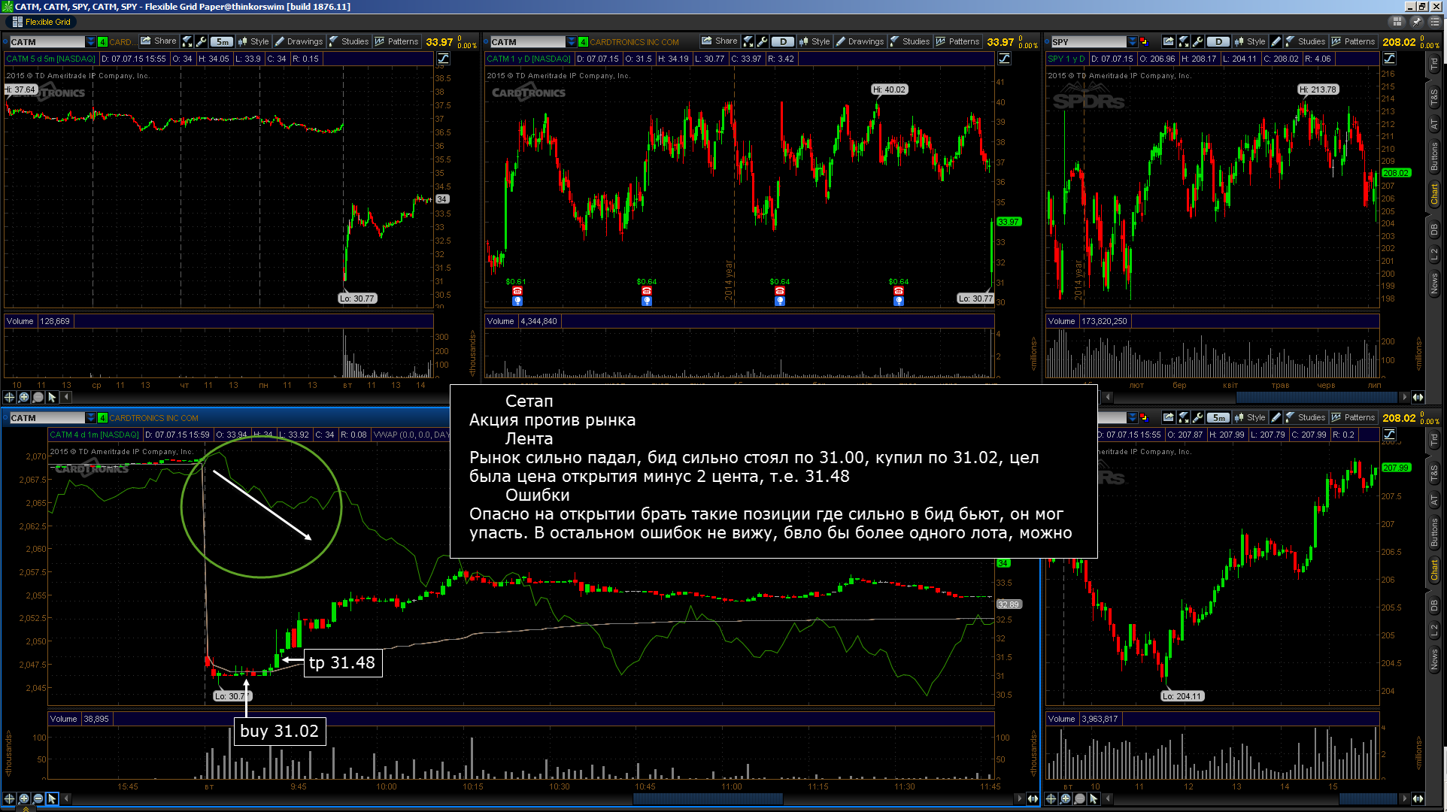Click share icon on SPY daily chart

point(1168,41)
